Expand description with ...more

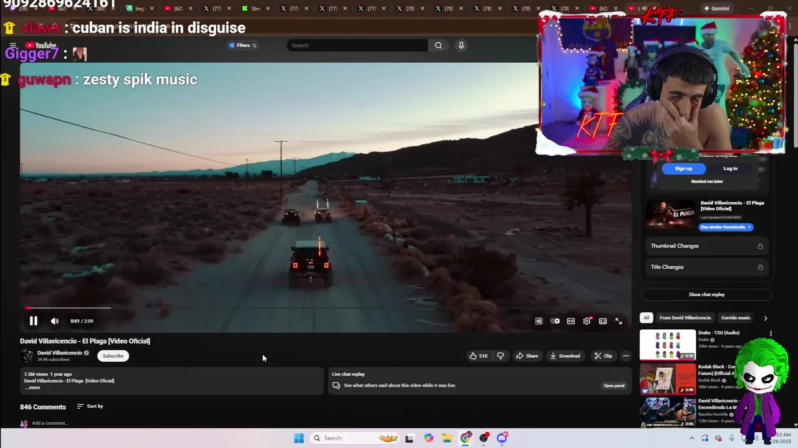(x=32, y=388)
